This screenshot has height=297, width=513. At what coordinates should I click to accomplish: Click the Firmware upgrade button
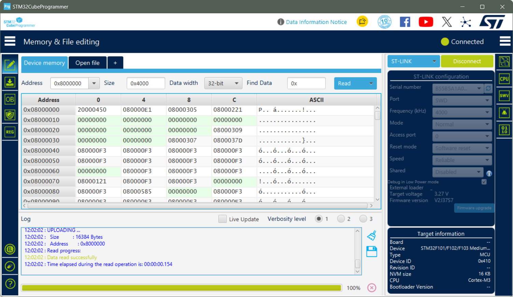coord(474,208)
